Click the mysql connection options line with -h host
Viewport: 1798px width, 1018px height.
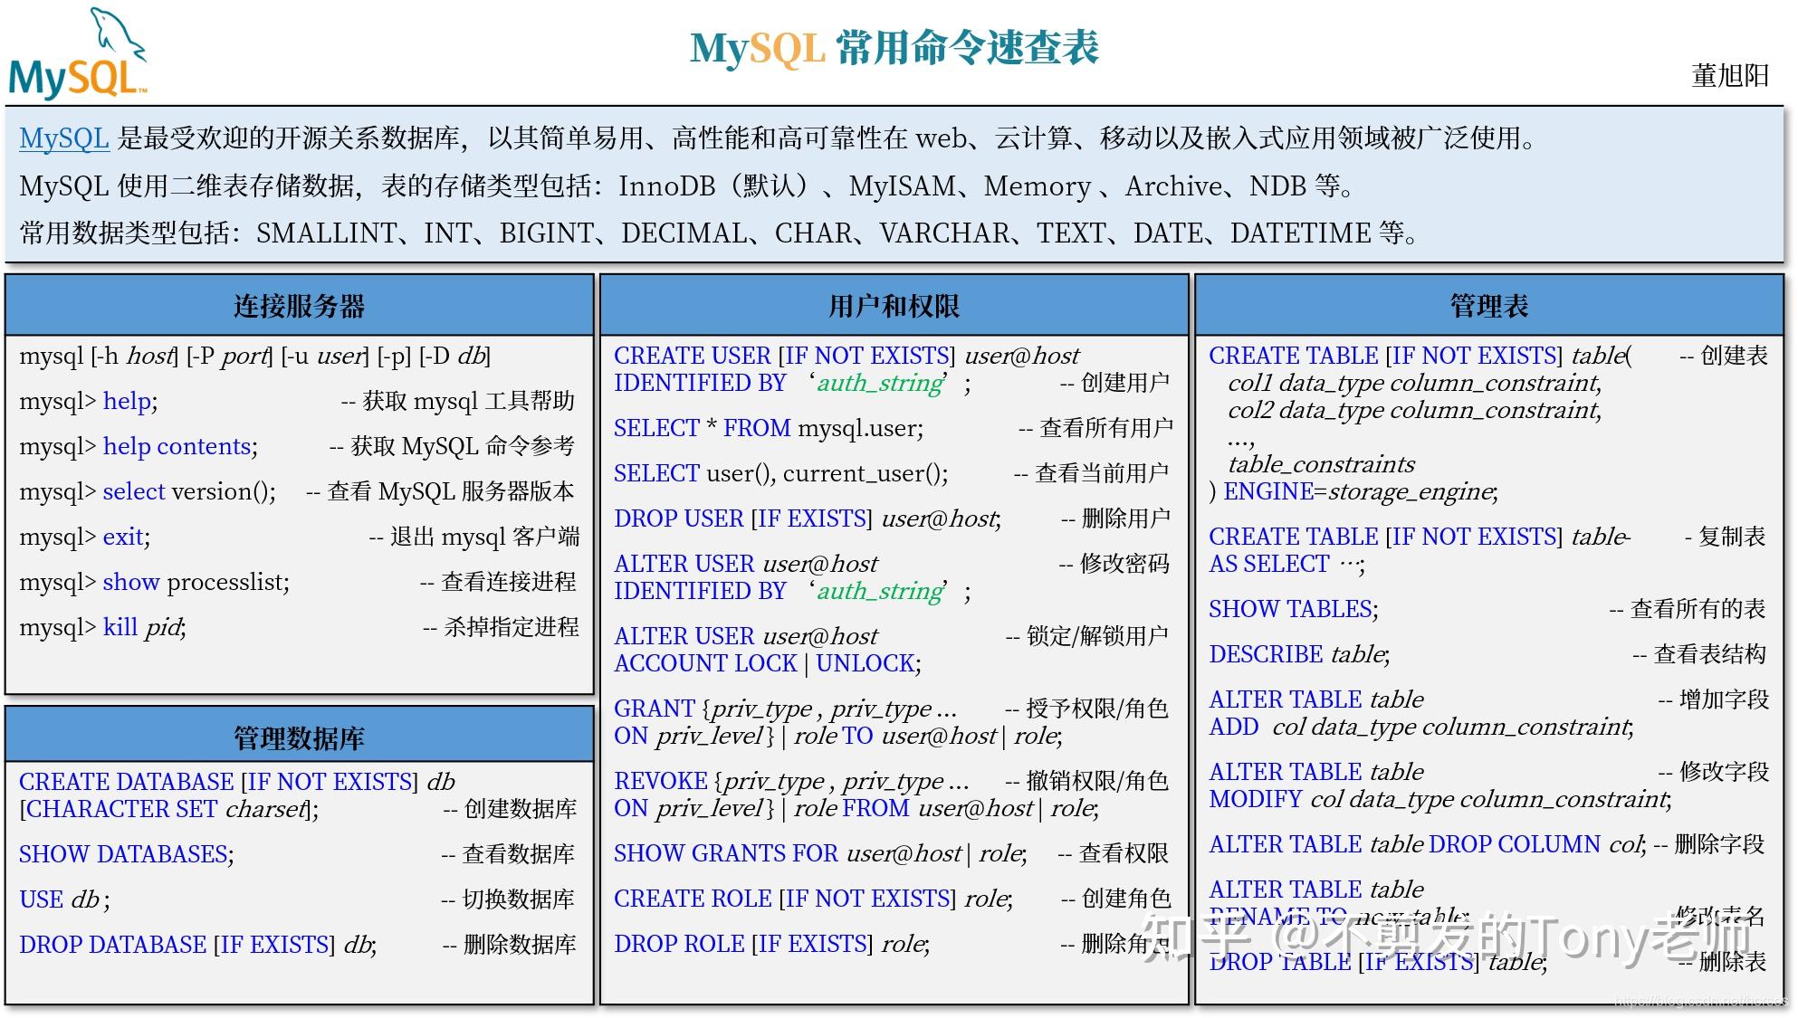255,356
